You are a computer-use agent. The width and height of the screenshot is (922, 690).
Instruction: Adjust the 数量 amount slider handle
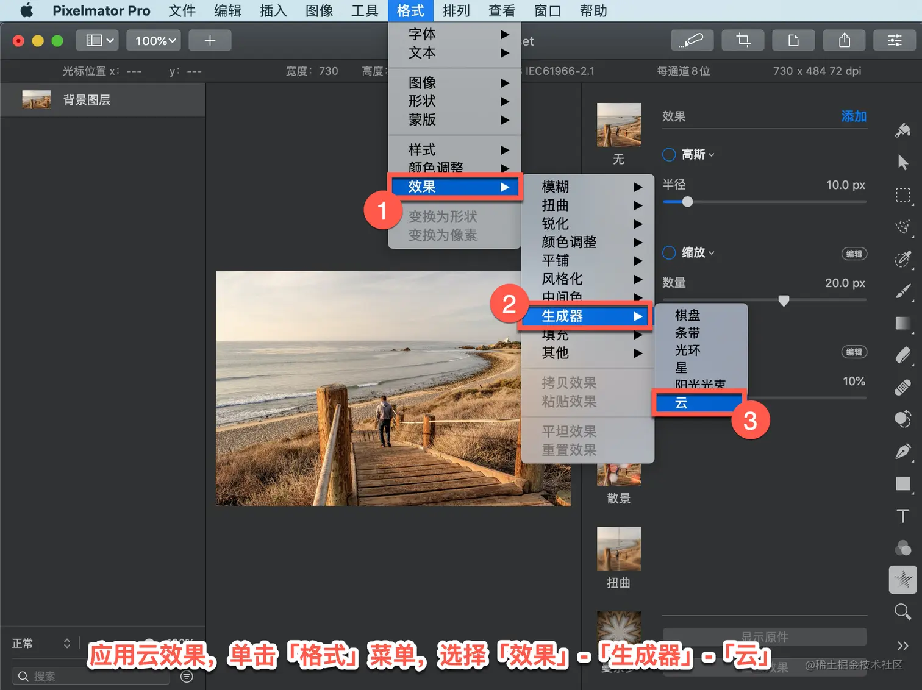click(784, 300)
